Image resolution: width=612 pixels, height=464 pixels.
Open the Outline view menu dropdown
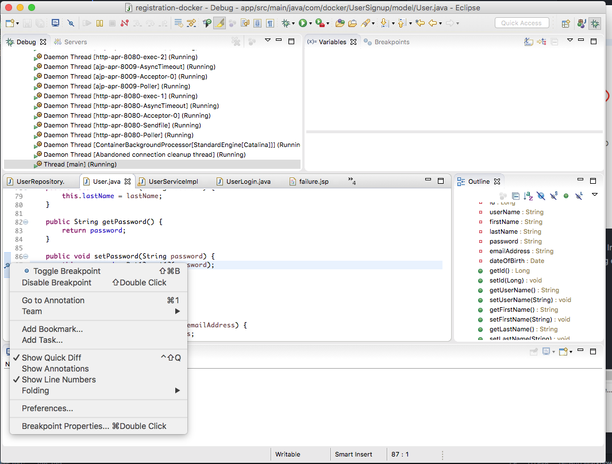click(x=595, y=195)
